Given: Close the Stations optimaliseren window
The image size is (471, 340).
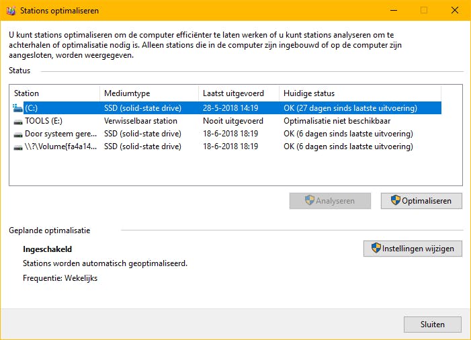Looking at the screenshot, I should pos(455,11).
